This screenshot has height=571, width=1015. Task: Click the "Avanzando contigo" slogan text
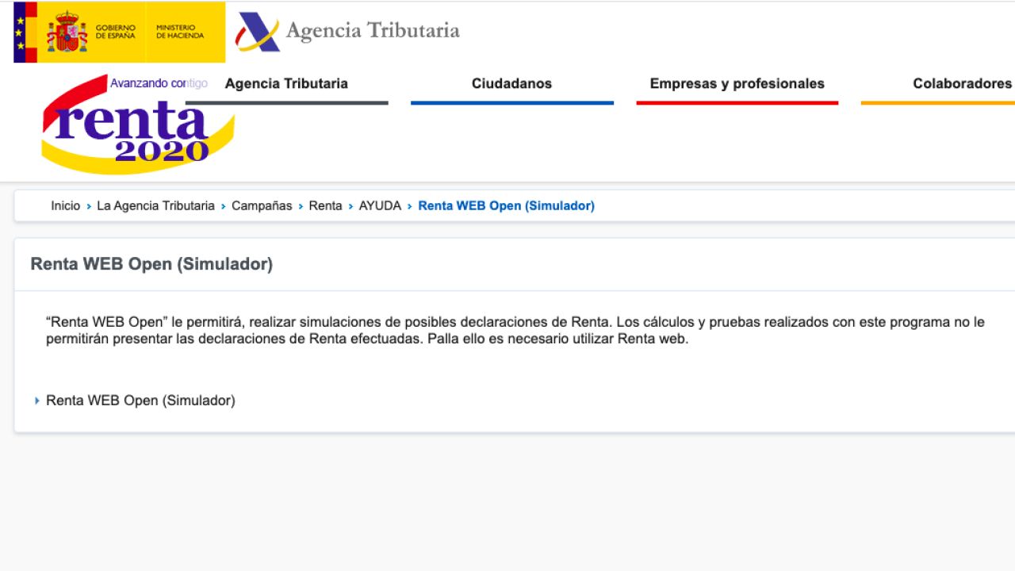pos(159,83)
